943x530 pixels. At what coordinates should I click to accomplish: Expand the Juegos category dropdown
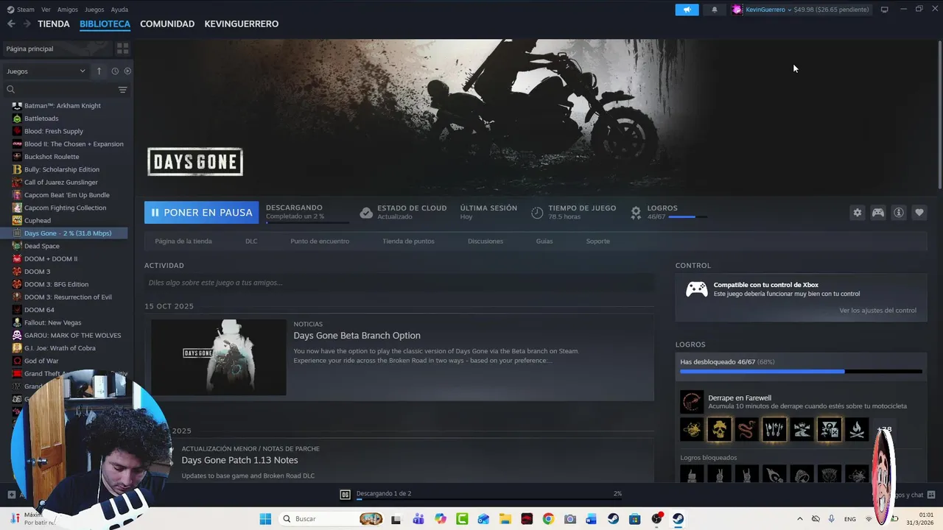pos(46,71)
